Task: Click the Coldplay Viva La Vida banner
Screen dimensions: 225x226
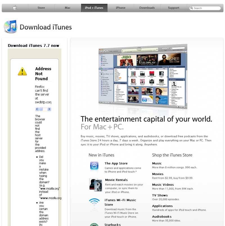Action: coord(147,60)
